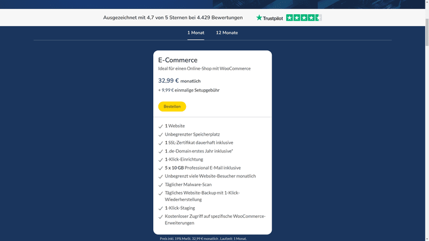The height and width of the screenshot is (241, 429).
Task: Click the checkmark beside Täglicher Malware-Scan
Action: 161,184
